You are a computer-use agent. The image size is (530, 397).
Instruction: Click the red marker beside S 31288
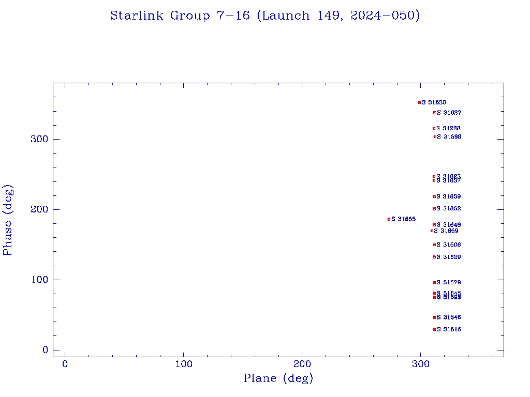(x=434, y=128)
